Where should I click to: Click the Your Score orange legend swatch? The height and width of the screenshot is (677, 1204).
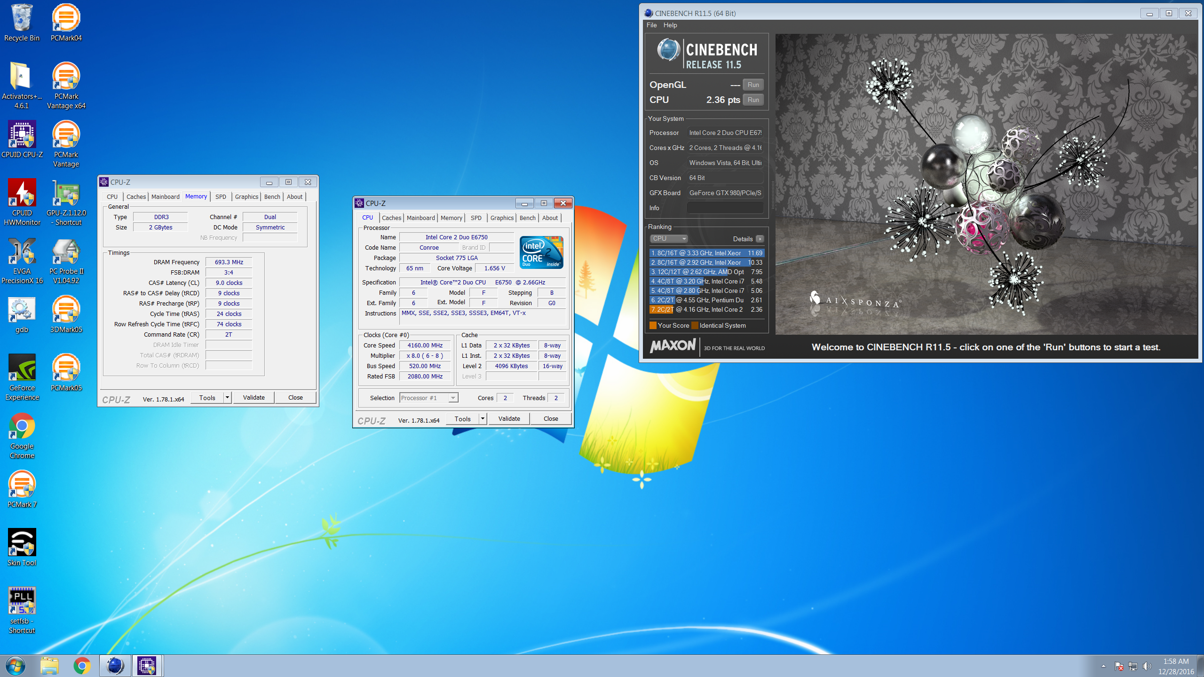[x=653, y=325]
